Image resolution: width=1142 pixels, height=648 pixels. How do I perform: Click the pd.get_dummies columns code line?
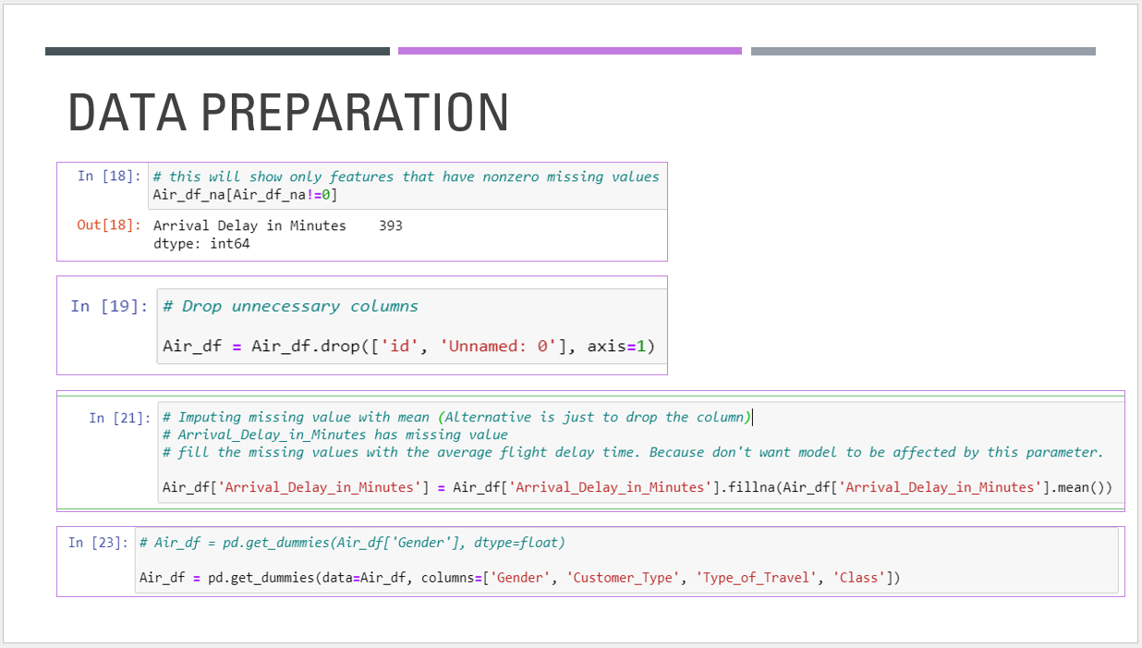point(519,578)
